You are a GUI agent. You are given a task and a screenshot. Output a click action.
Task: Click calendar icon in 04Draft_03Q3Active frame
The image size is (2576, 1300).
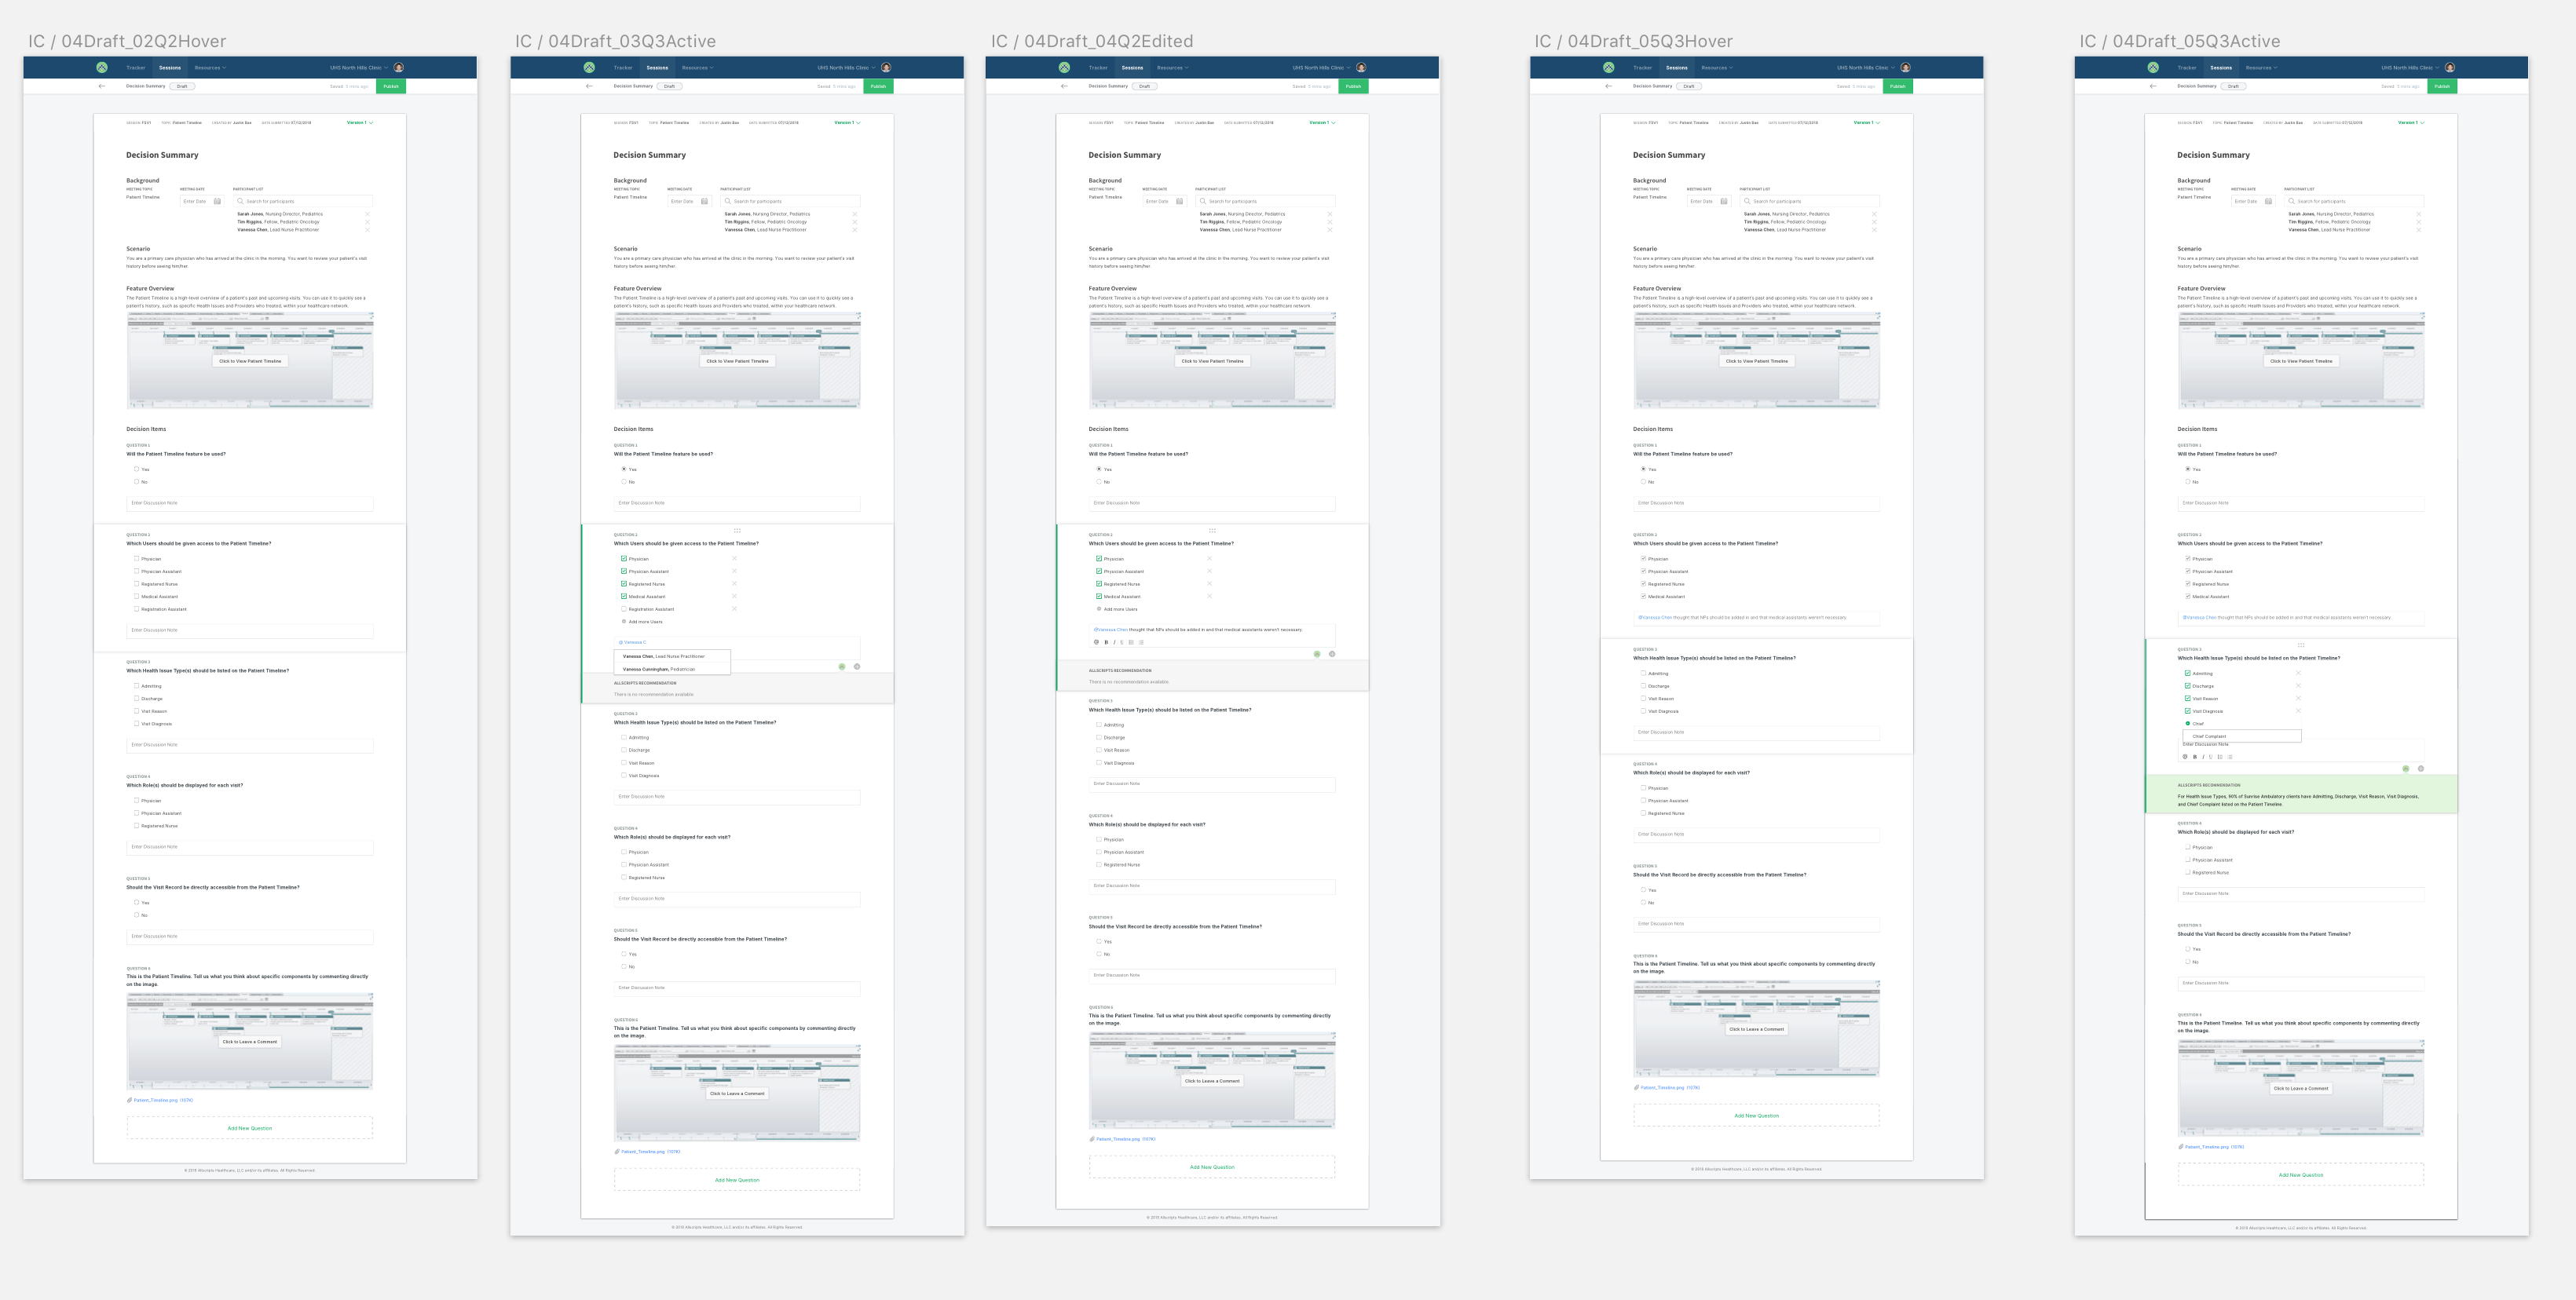(704, 202)
